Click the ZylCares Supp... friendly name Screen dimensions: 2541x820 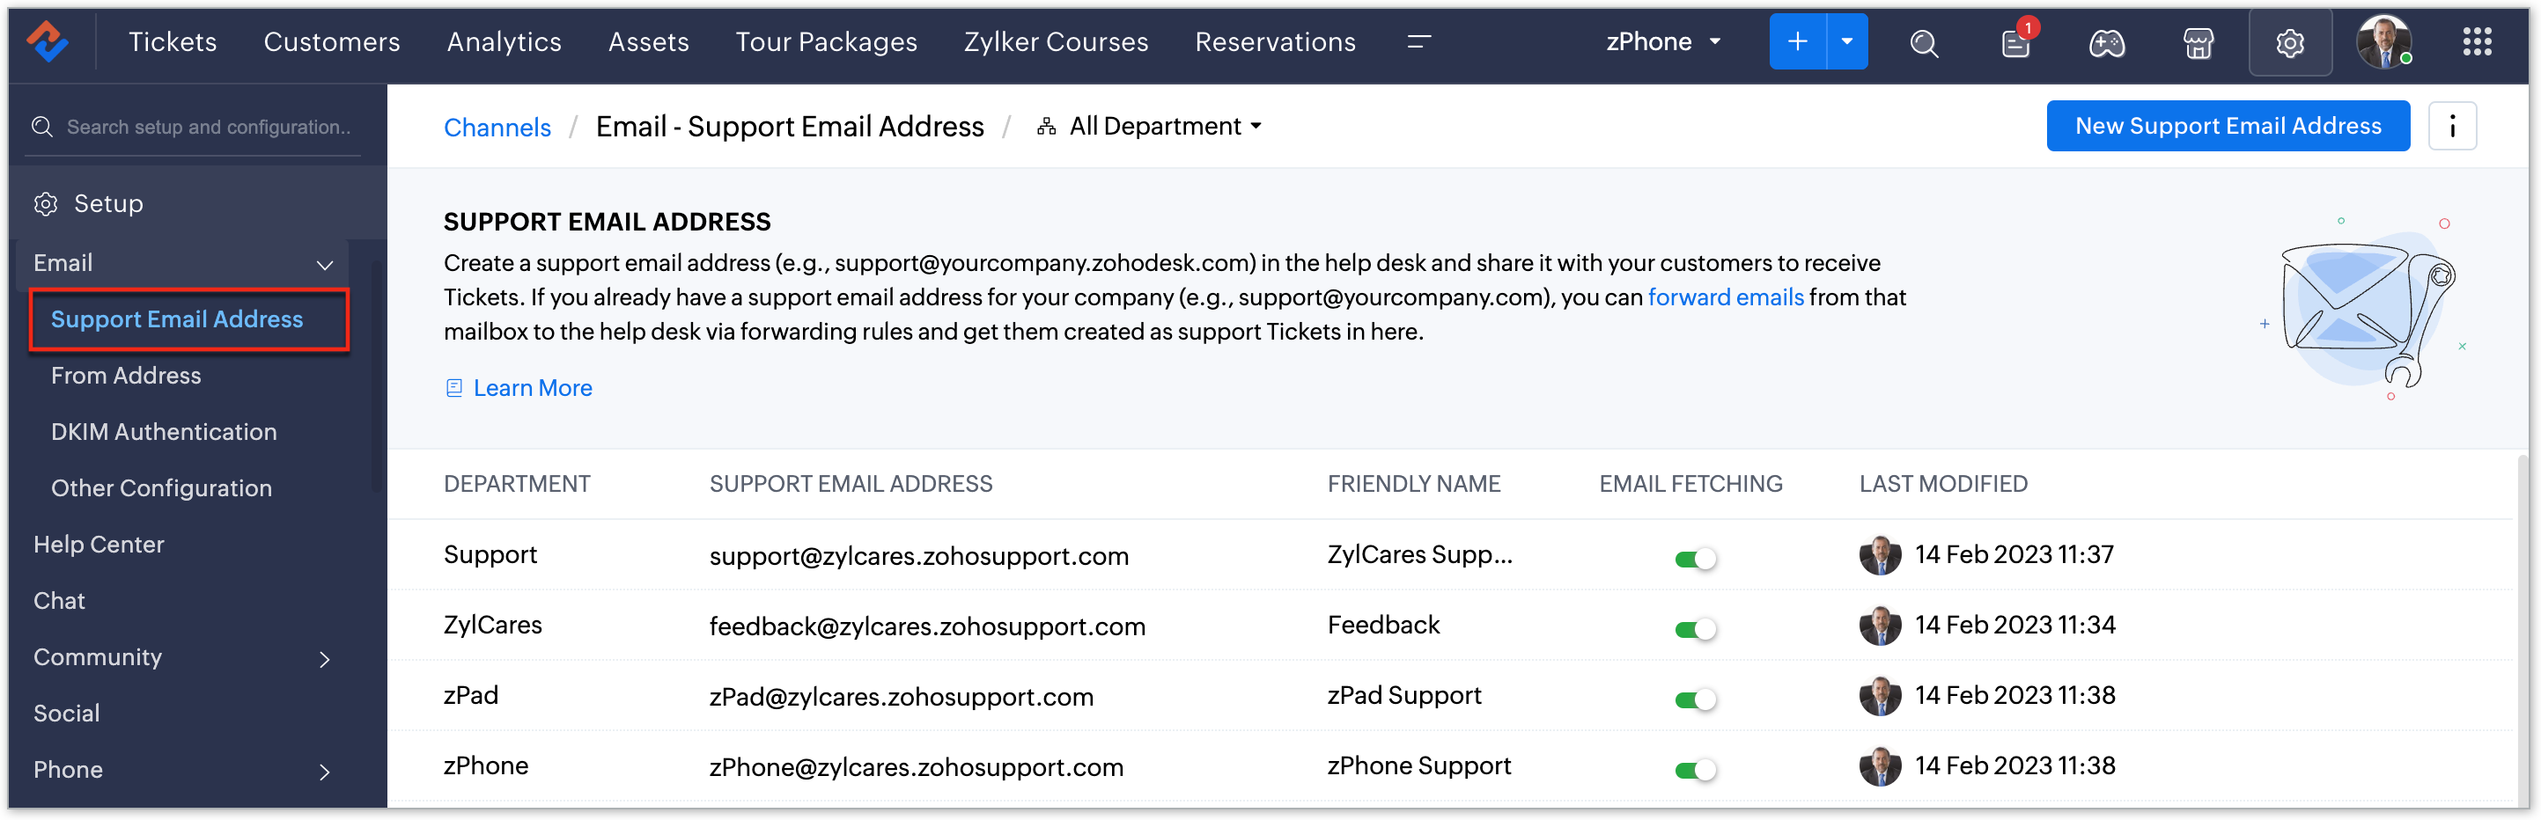click(1419, 555)
